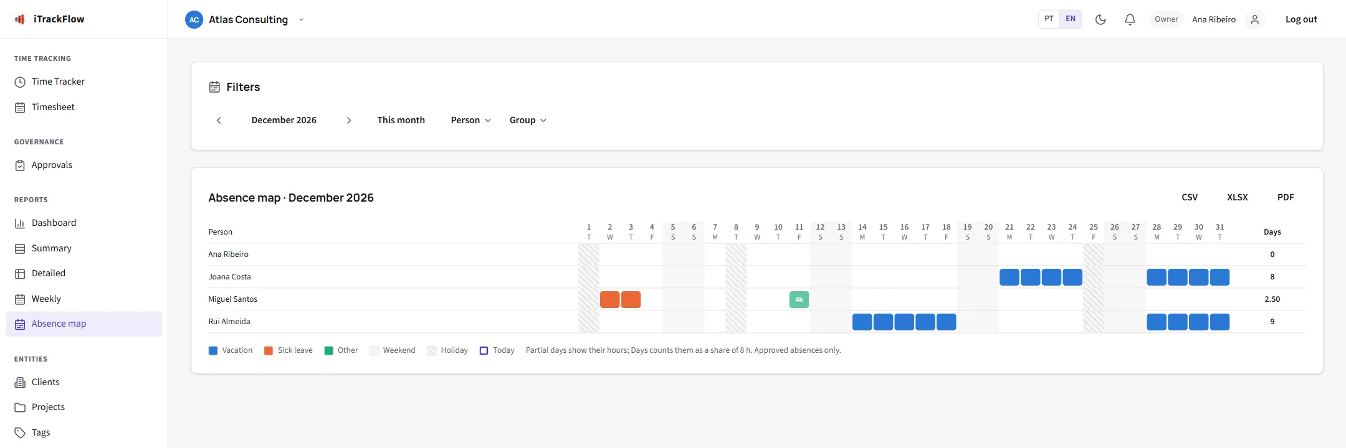1346x448 pixels.
Task: Click the Vacation blue legend swatch
Action: [213, 351]
